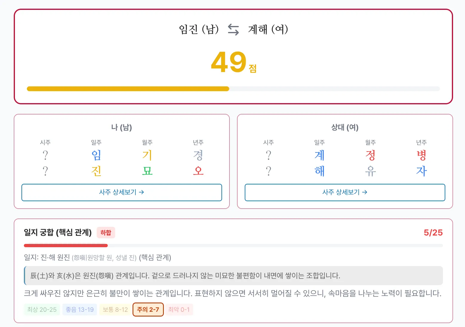The width and height of the screenshot is (465, 327).
Task: Click the 하합 badge next to 일지 궁합
Action: [x=106, y=233]
